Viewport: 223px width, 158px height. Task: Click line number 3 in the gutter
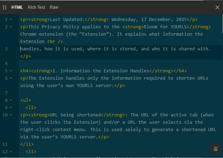(6, 49)
